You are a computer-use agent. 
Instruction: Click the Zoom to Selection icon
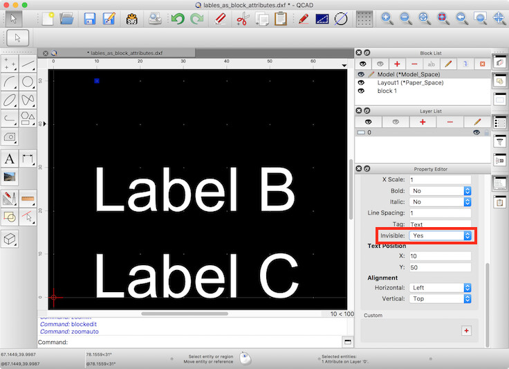[443, 18]
